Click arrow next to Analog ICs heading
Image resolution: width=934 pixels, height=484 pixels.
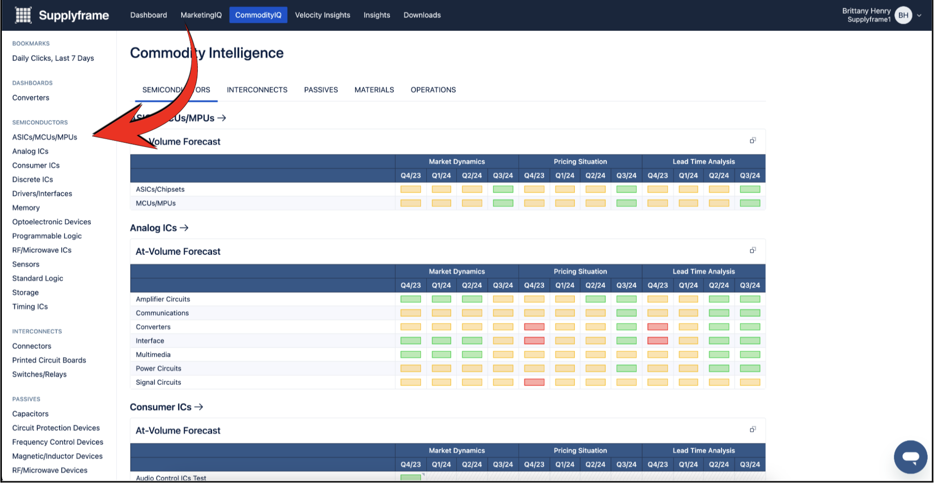tap(184, 228)
